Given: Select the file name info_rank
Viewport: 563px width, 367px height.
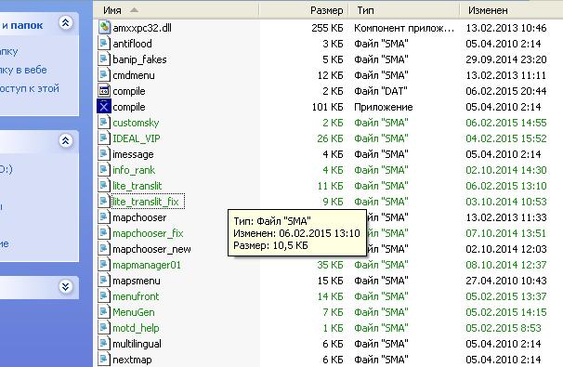Looking at the screenshot, I should tap(134, 170).
